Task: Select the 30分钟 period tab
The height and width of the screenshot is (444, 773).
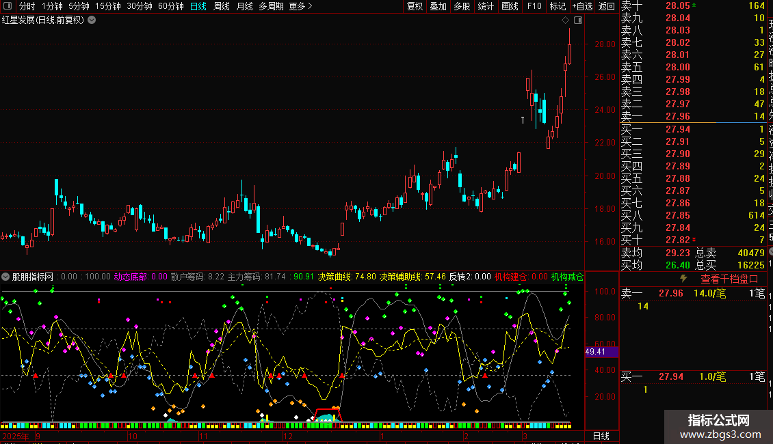Action: click(x=140, y=6)
